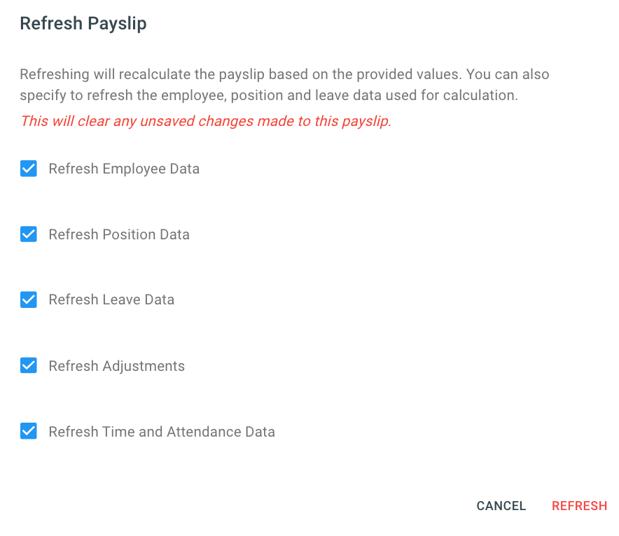Viewport: 619px width, 536px height.
Task: Untick the Refresh Adjustments checkbox
Action: coord(29,366)
